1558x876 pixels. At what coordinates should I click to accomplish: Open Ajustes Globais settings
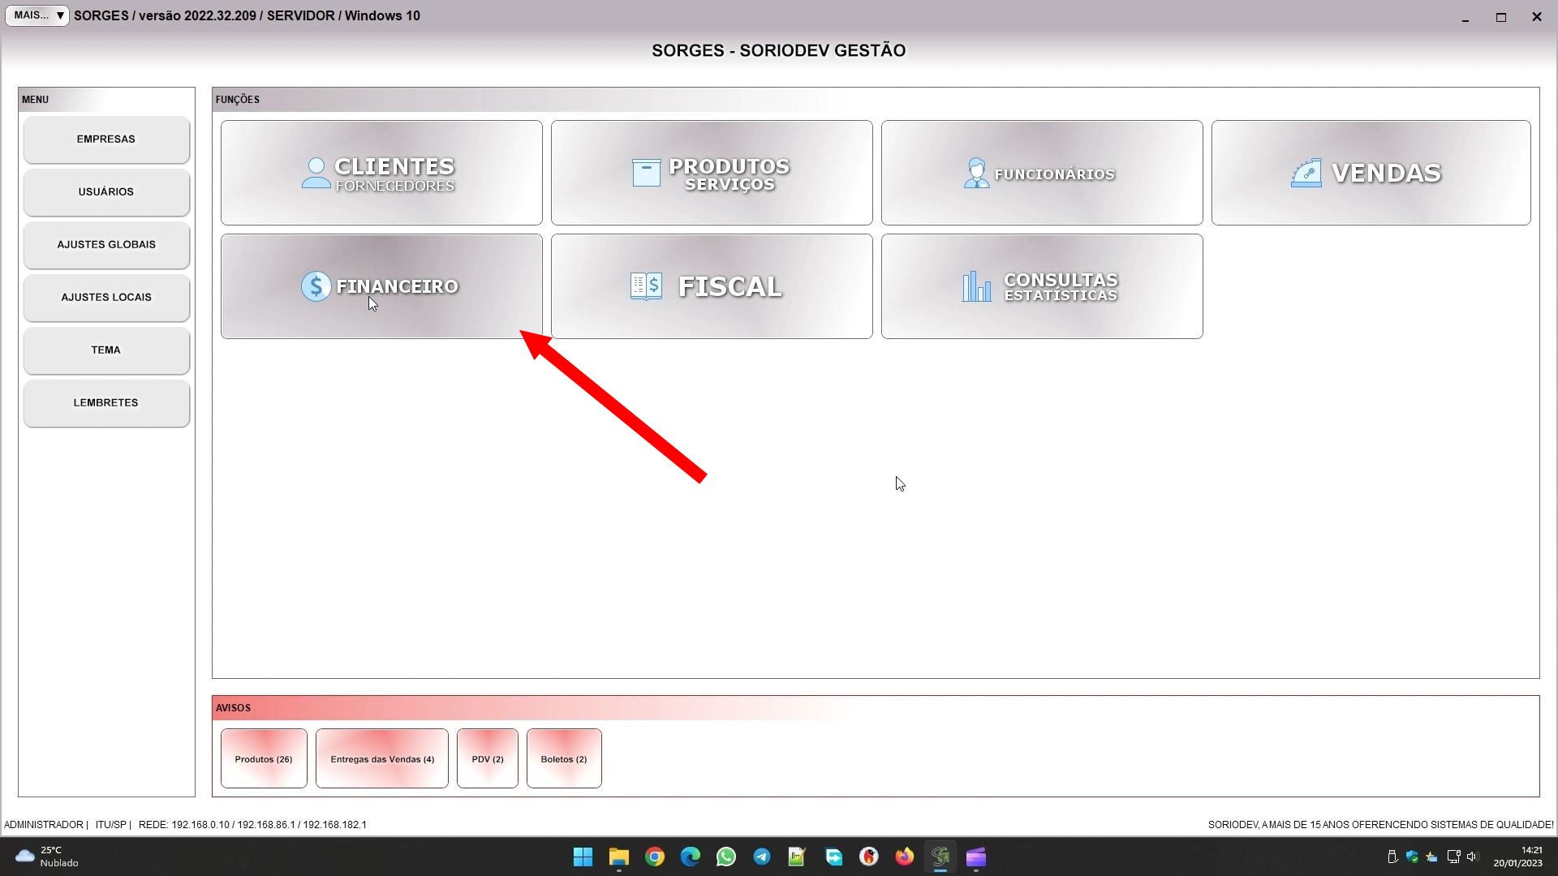tap(106, 245)
